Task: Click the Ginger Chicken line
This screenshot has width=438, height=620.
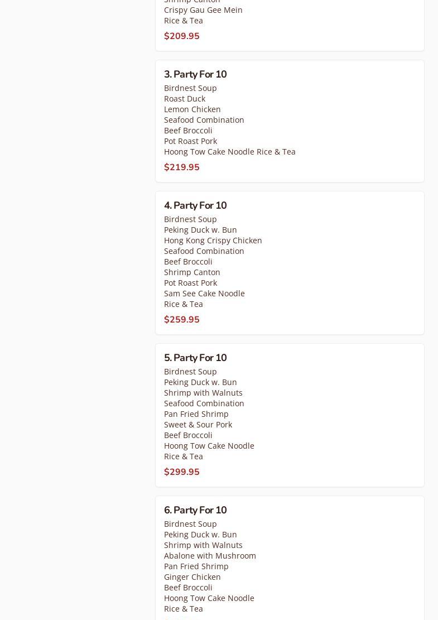Action: (192, 577)
